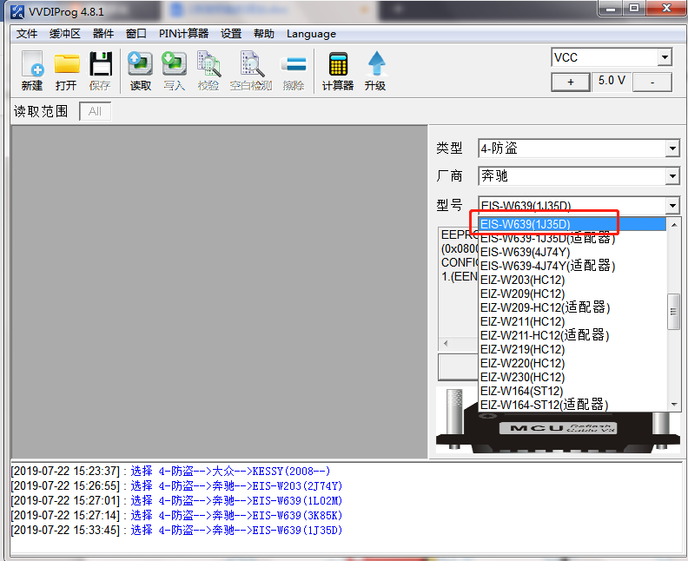Screen dimensions: 688x561
Task: Click the info box left scroll arrow
Action: pyautogui.click(x=446, y=343)
